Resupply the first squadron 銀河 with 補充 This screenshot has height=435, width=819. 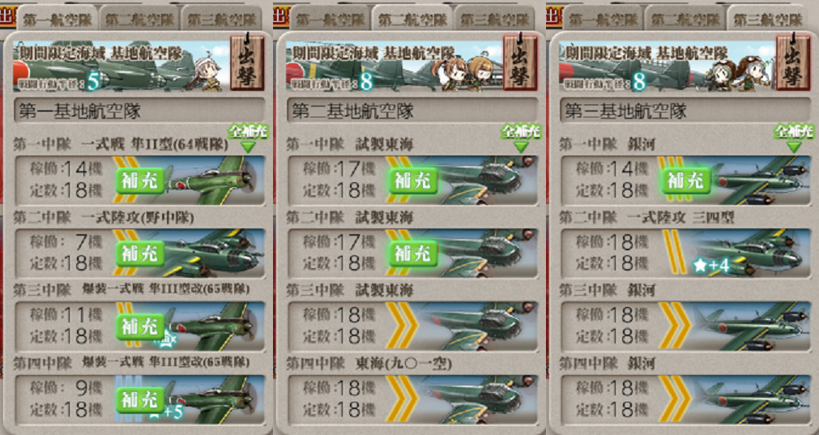pyautogui.click(x=686, y=181)
